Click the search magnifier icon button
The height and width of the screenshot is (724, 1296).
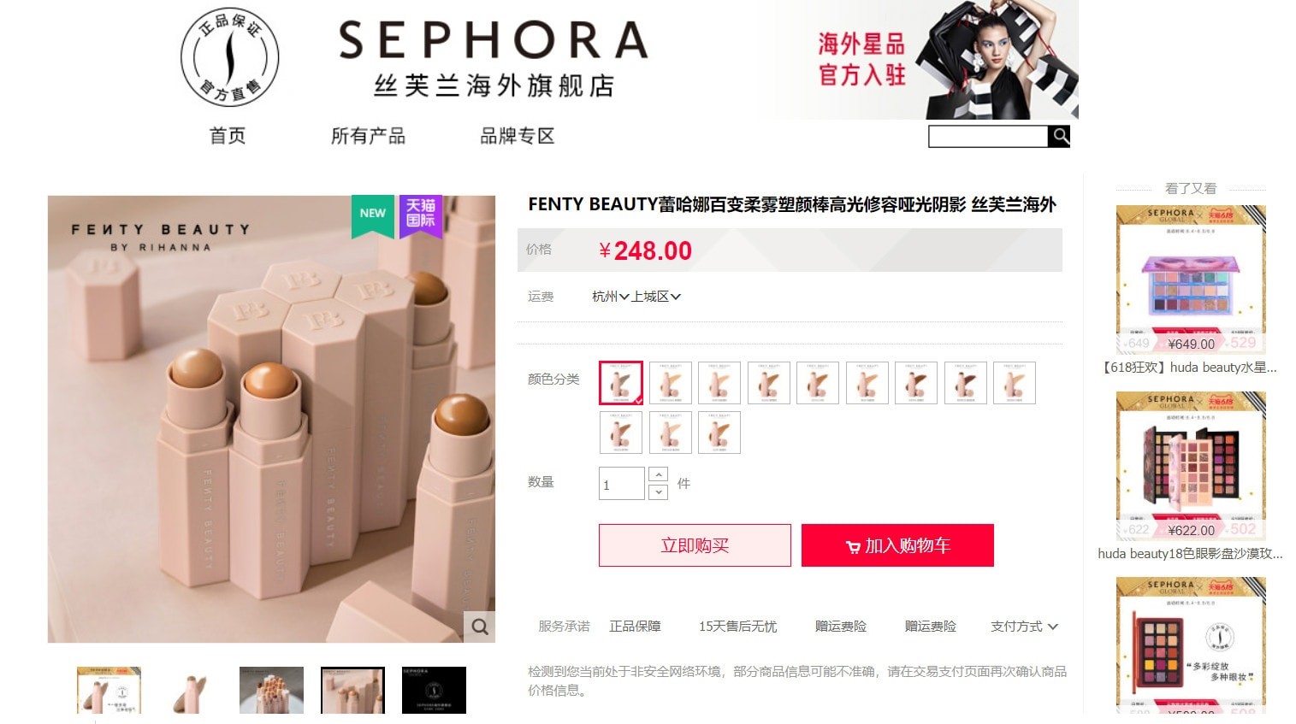(1059, 136)
